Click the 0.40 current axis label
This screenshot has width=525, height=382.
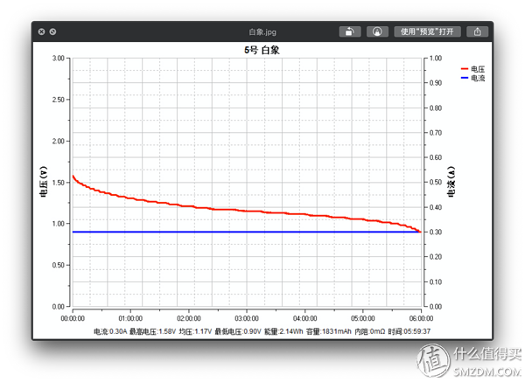tap(436, 207)
